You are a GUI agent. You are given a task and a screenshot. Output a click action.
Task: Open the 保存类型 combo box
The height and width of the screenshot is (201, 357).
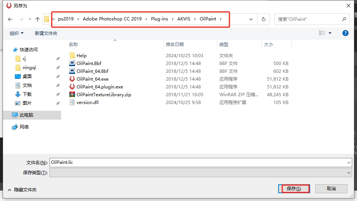(x=200, y=173)
